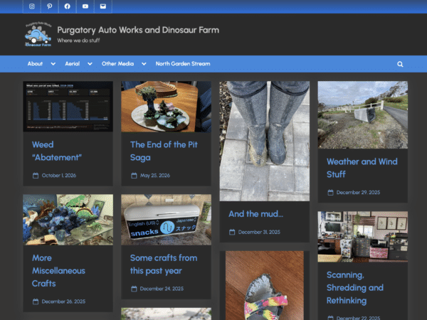Open the Weed "Abatement" post title

click(57, 151)
